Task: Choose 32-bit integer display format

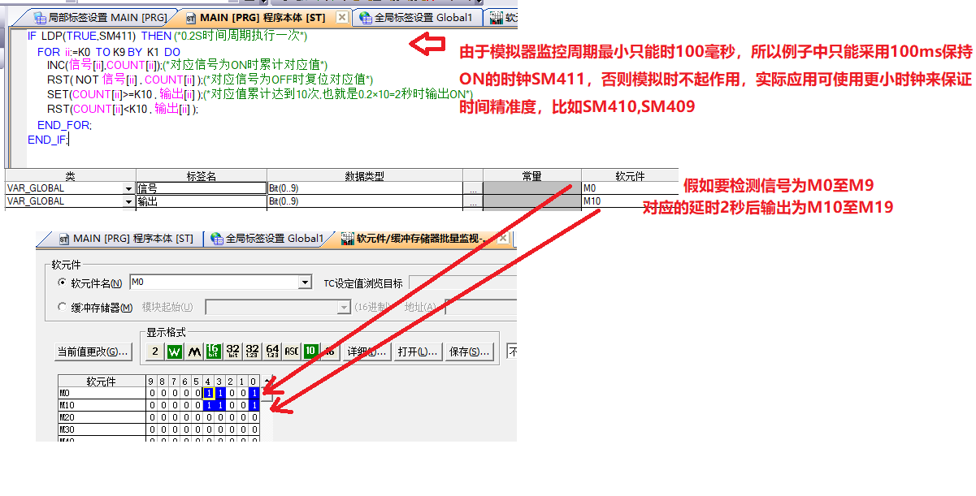Action: (232, 352)
